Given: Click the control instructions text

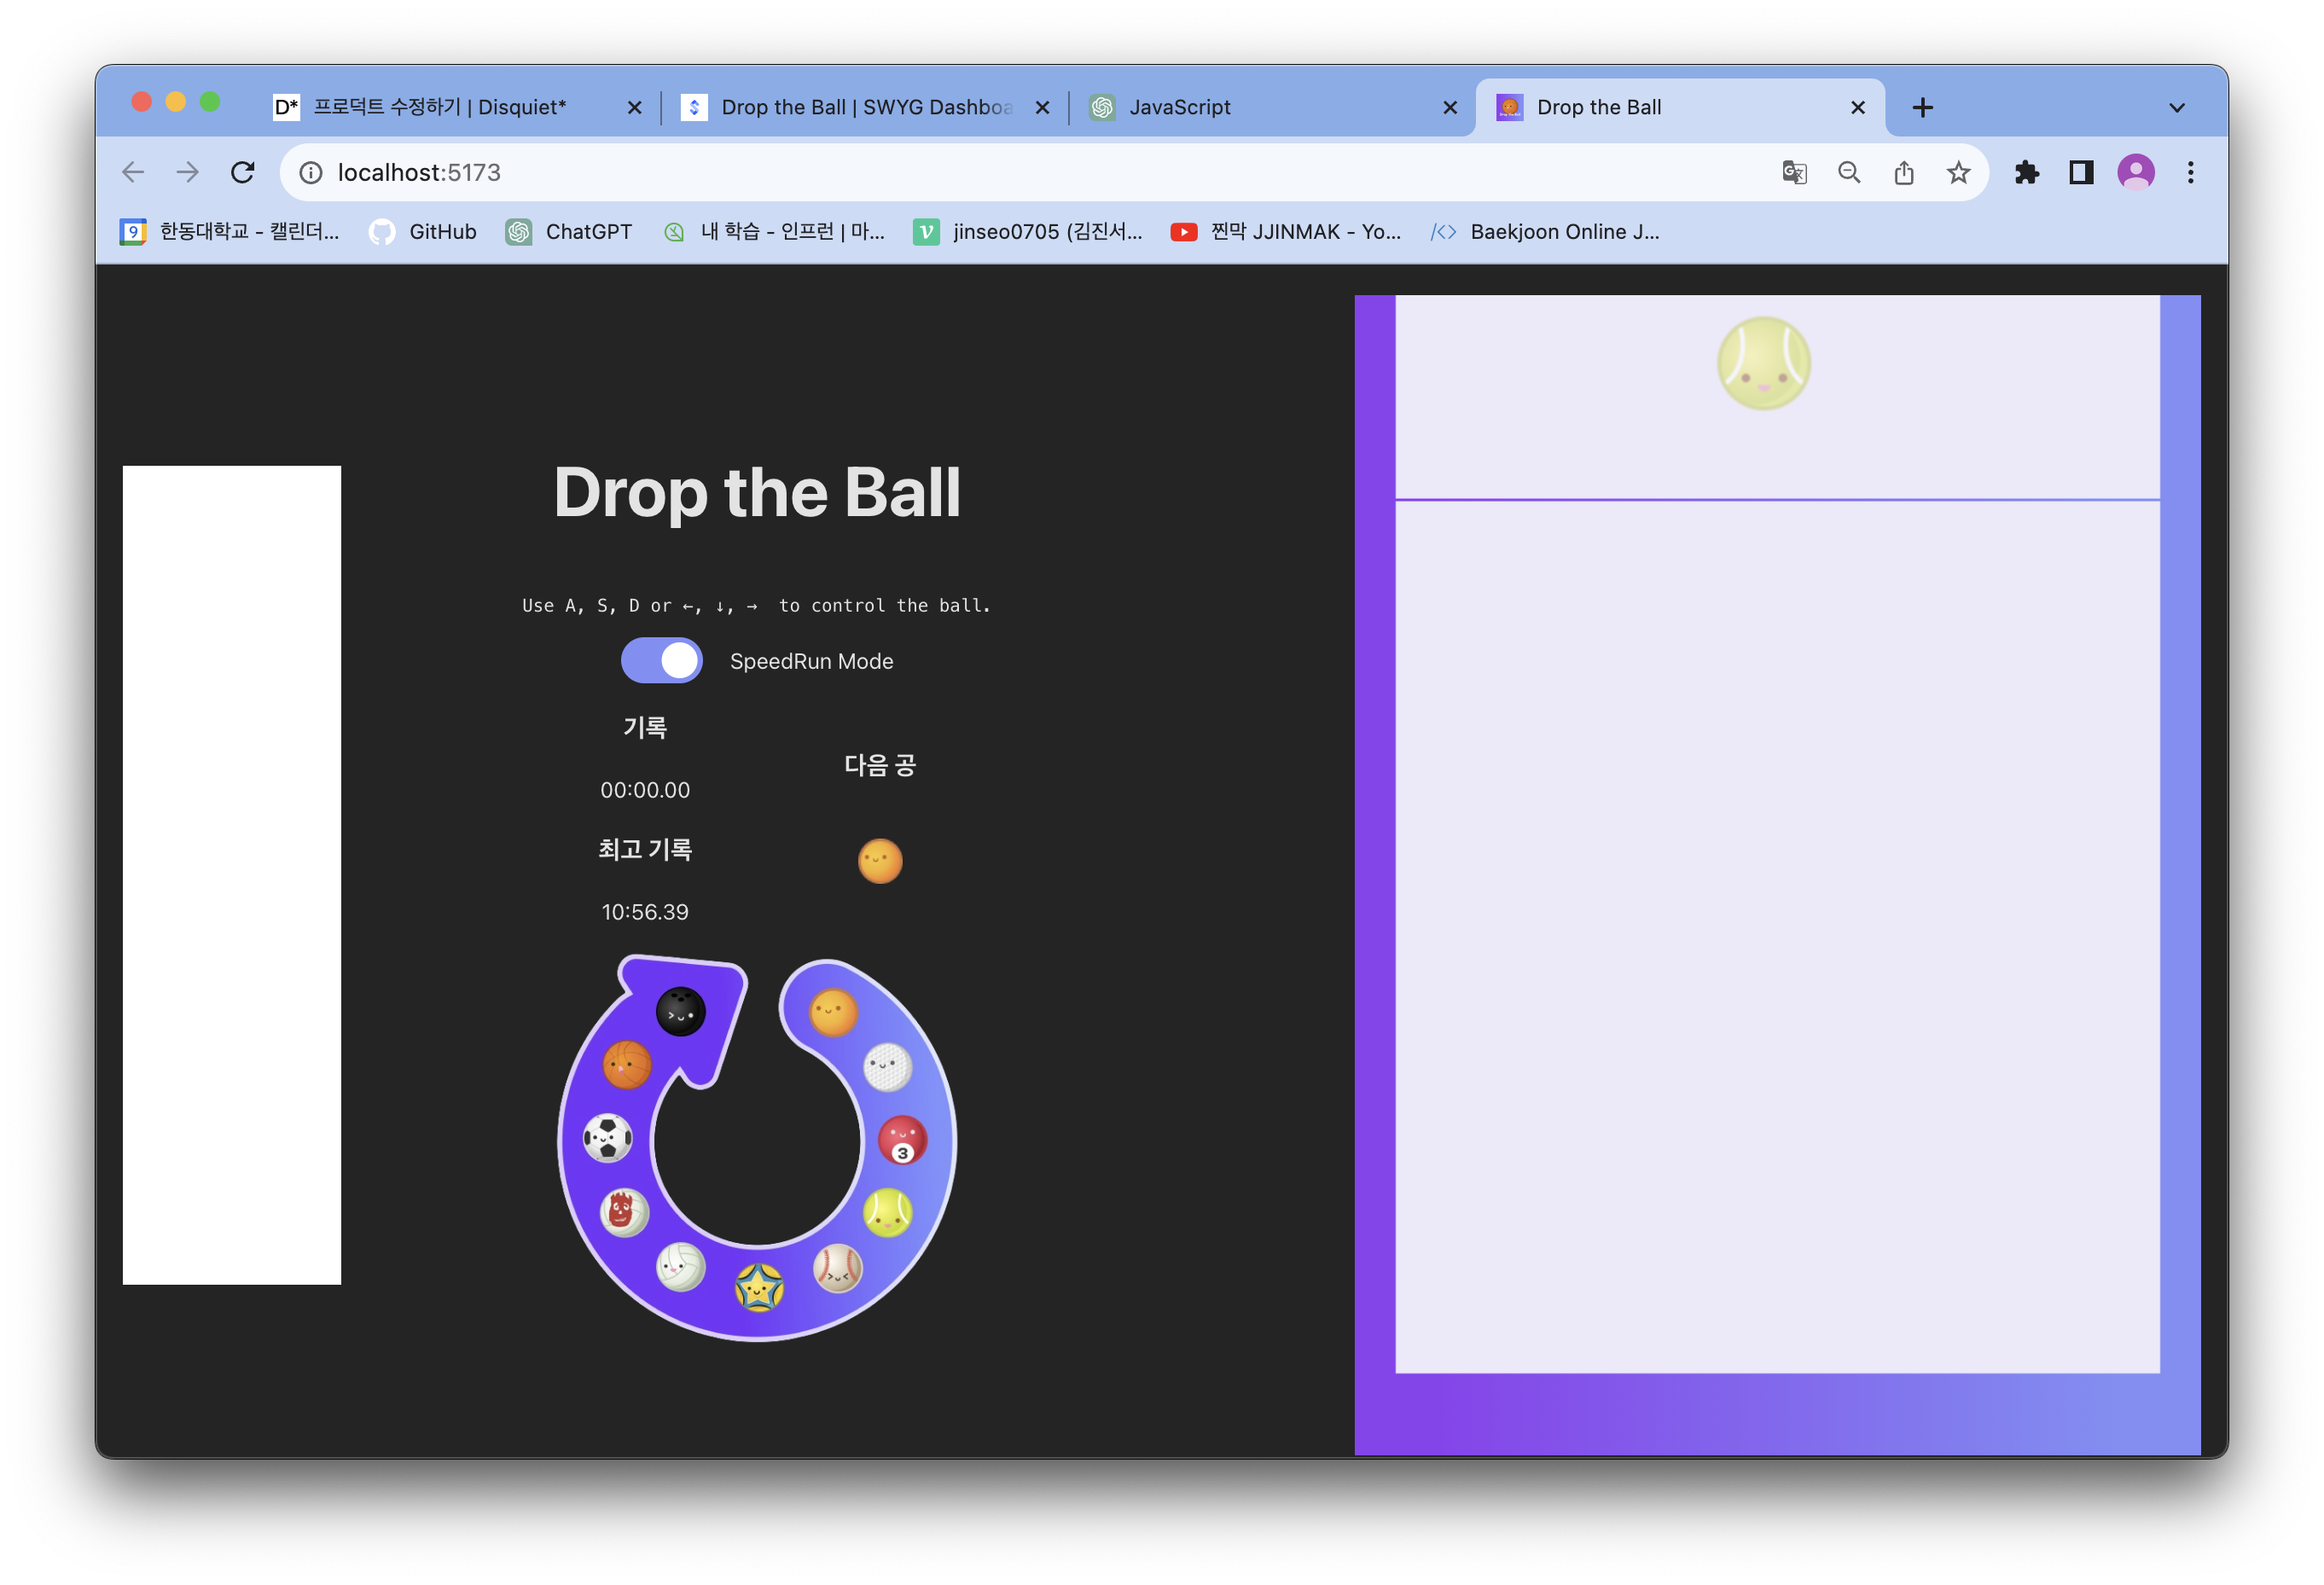Looking at the screenshot, I should (756, 605).
